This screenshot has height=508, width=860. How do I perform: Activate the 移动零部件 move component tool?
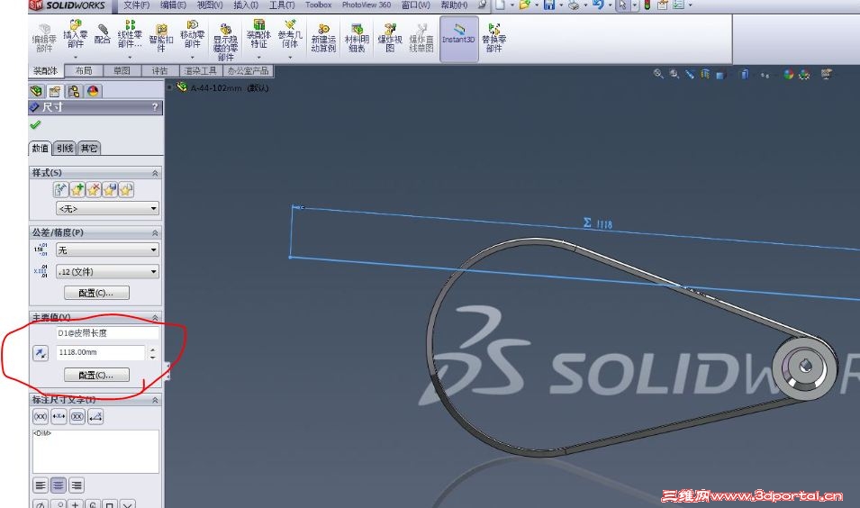192,34
